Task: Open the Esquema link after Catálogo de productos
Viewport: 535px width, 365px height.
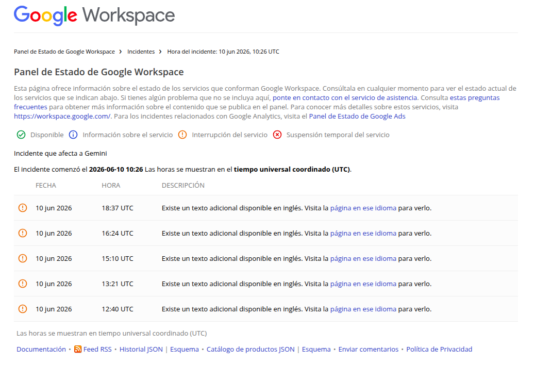Action: click(x=316, y=350)
